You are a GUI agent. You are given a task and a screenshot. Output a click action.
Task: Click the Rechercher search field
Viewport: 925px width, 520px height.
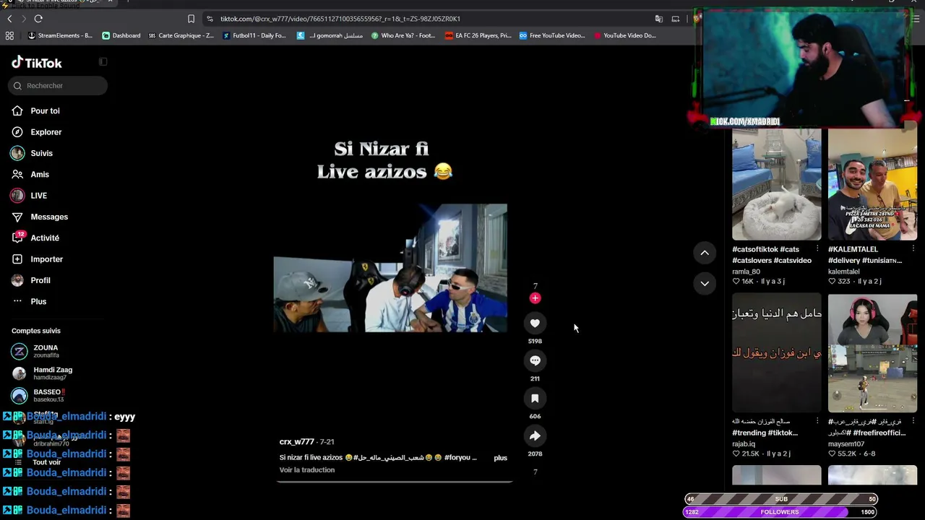point(58,86)
